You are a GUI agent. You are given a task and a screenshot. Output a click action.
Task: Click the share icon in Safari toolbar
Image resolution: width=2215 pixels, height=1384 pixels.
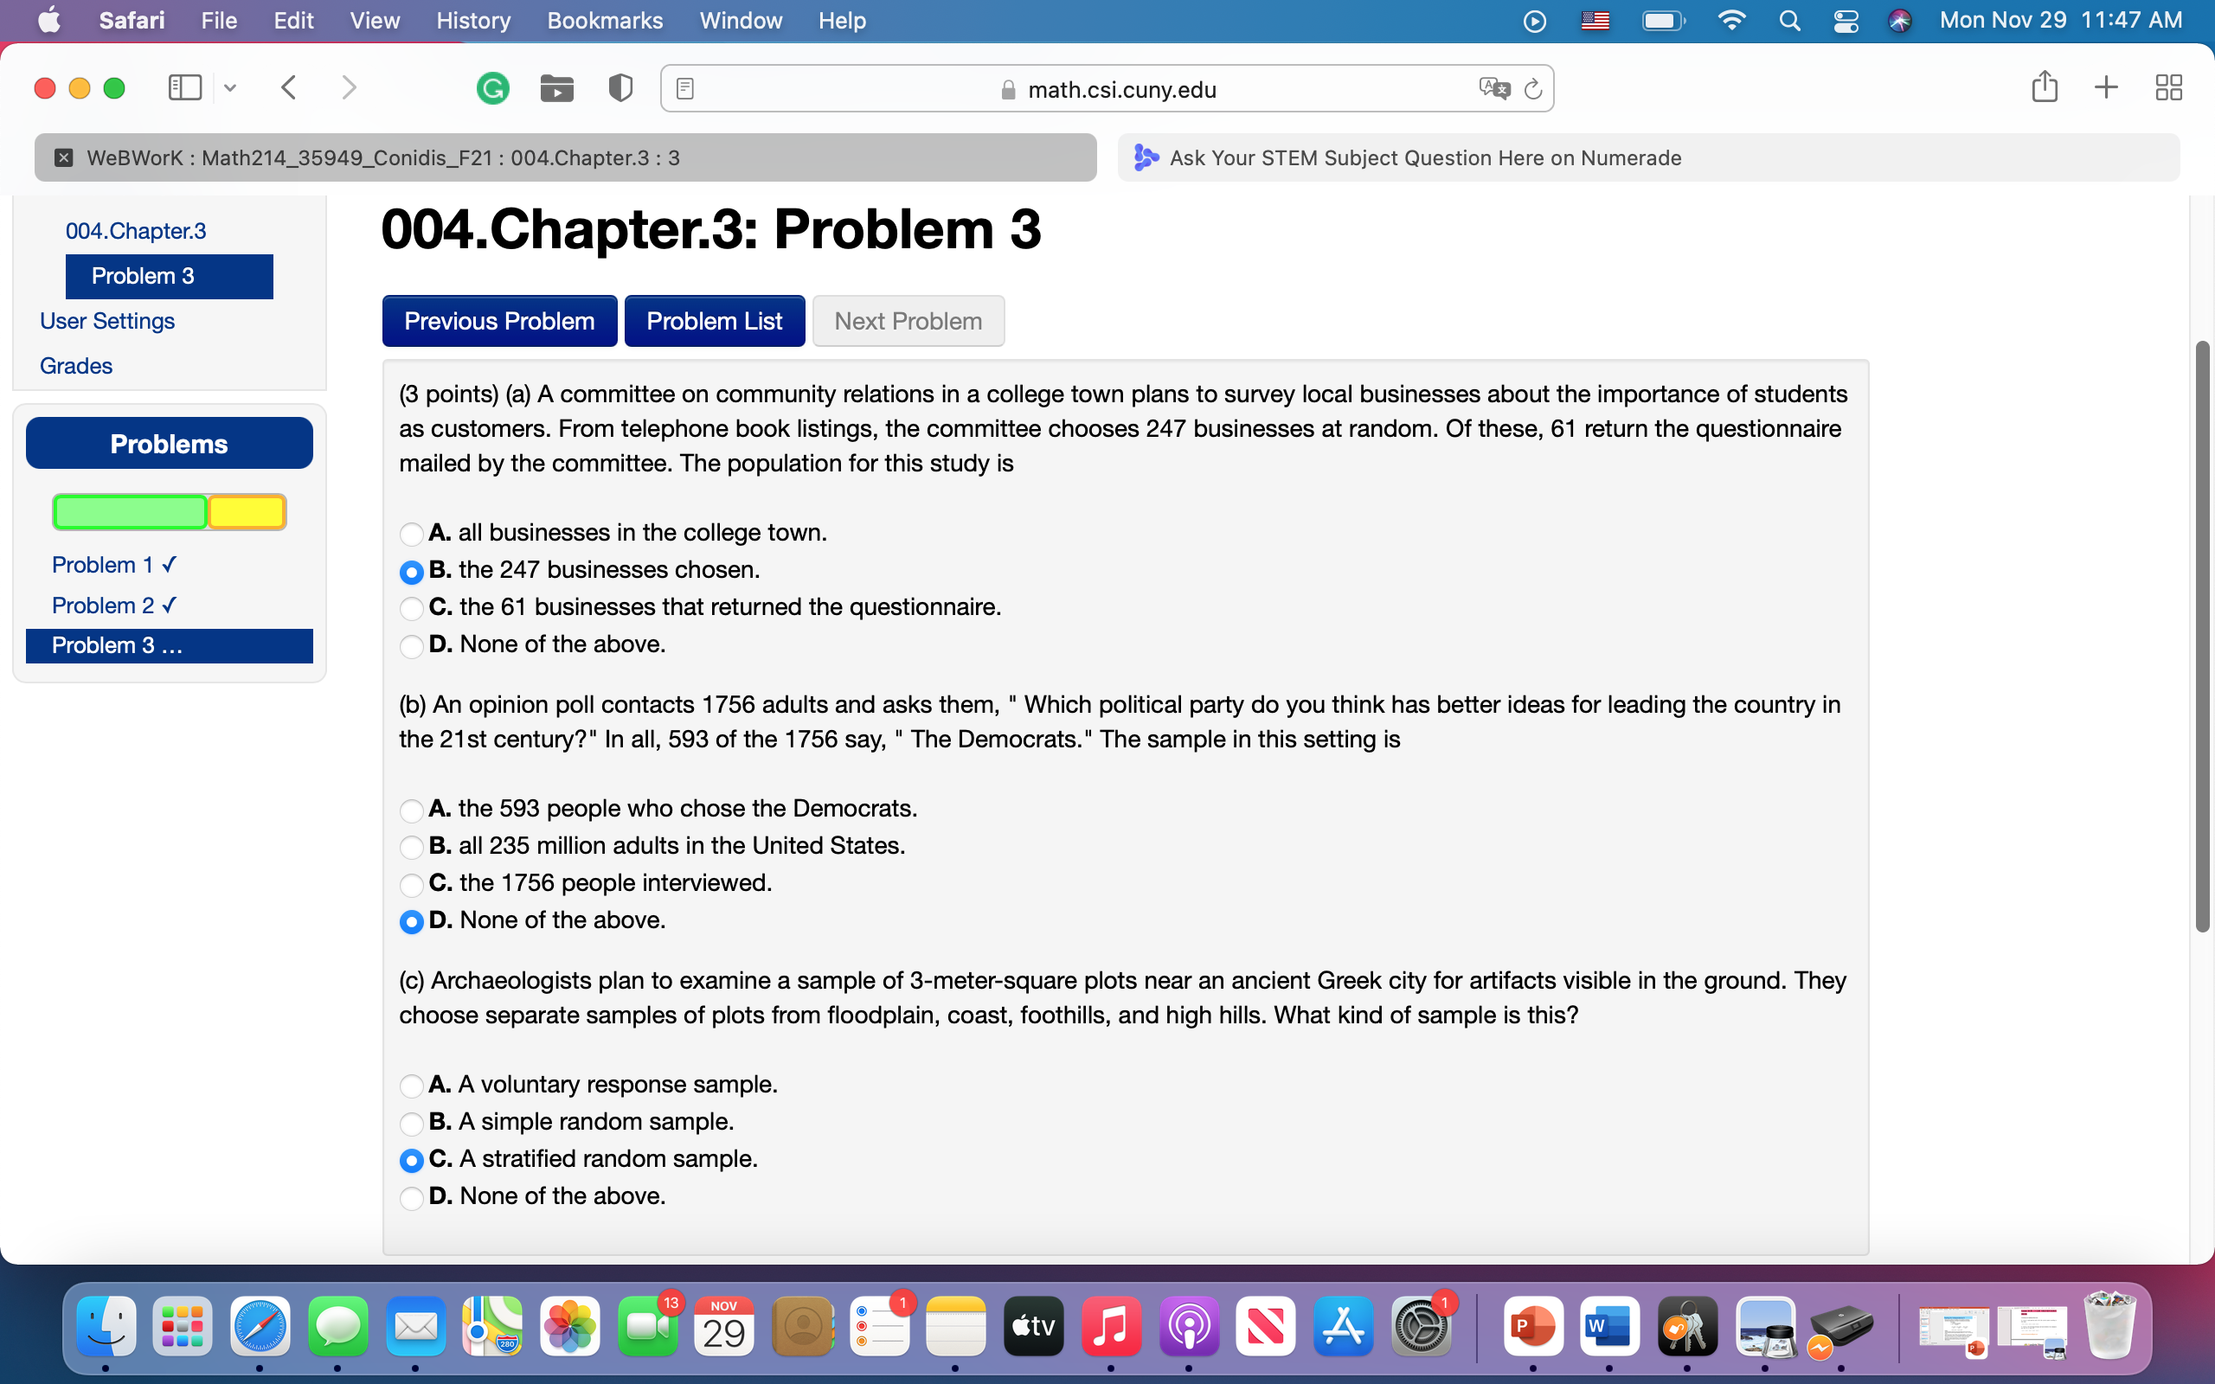(2045, 87)
